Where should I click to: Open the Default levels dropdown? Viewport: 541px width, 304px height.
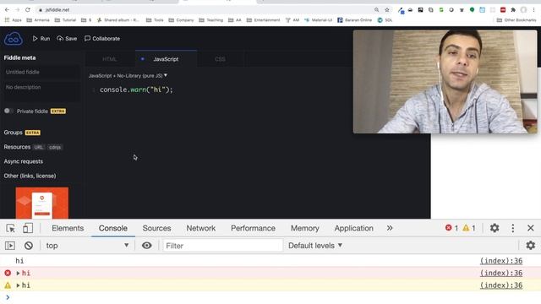[315, 246]
